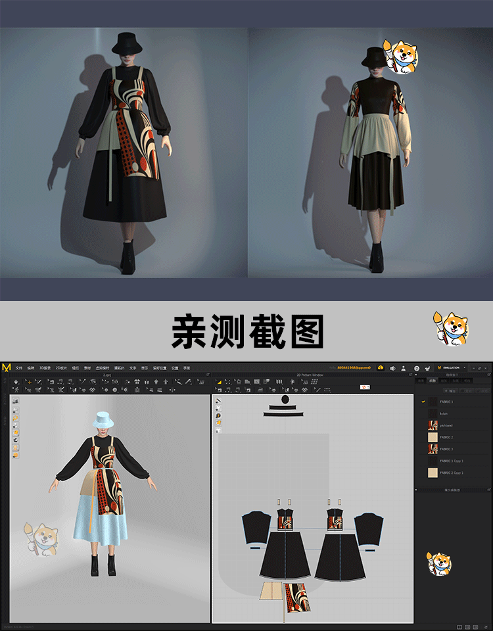Click the yellow cloud icon in the title bar
Viewport: 493px width, 631px height.
click(381, 368)
